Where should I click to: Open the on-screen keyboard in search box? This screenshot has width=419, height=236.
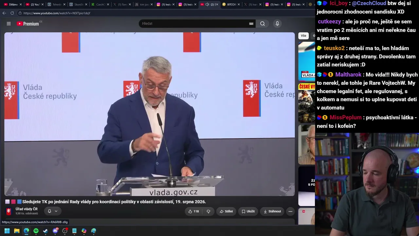tap(251, 24)
